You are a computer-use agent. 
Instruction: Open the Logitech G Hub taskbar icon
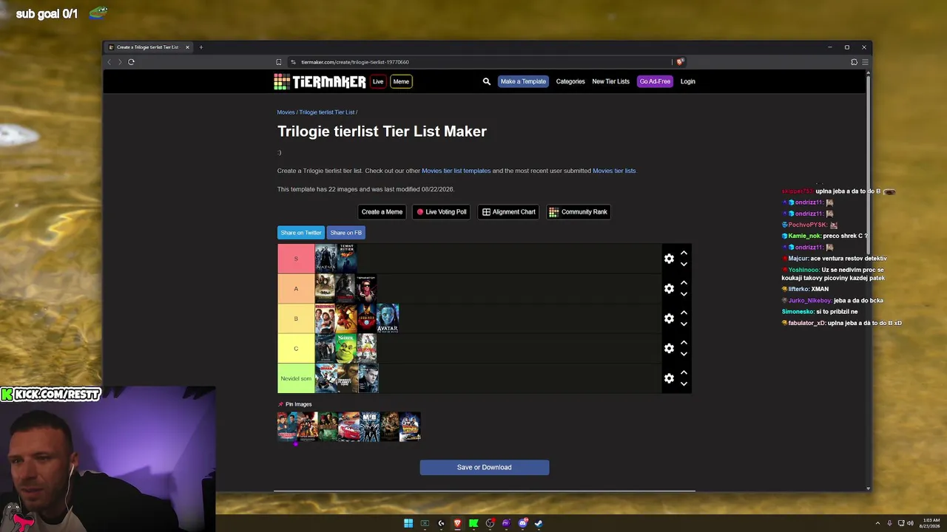point(441,524)
